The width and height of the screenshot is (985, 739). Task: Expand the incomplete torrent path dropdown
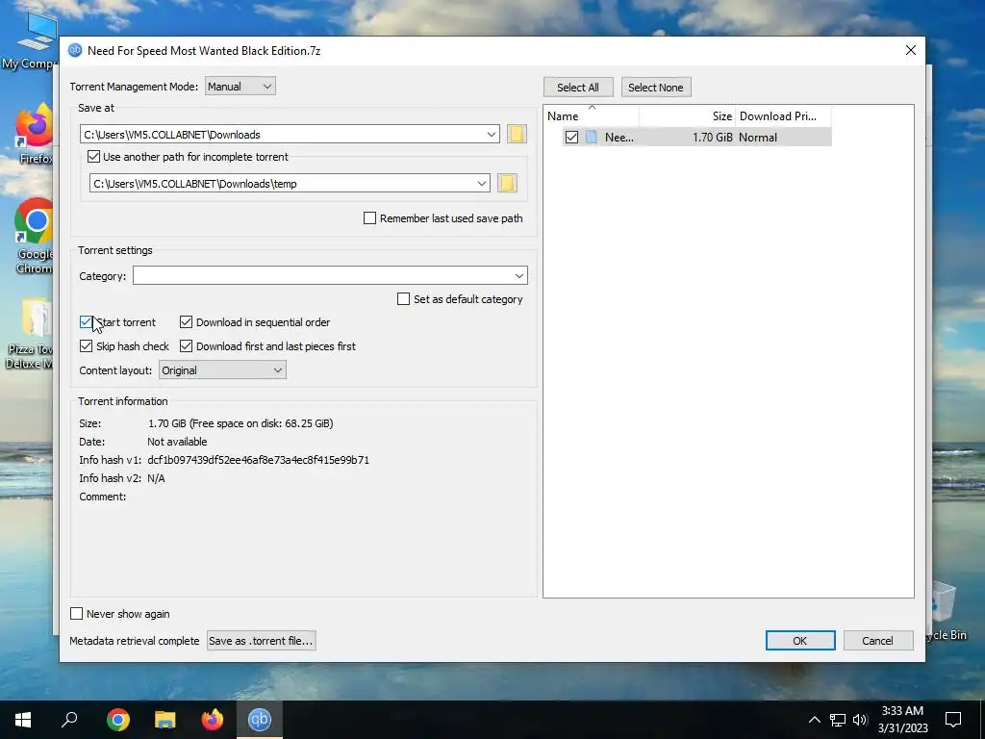pos(481,184)
